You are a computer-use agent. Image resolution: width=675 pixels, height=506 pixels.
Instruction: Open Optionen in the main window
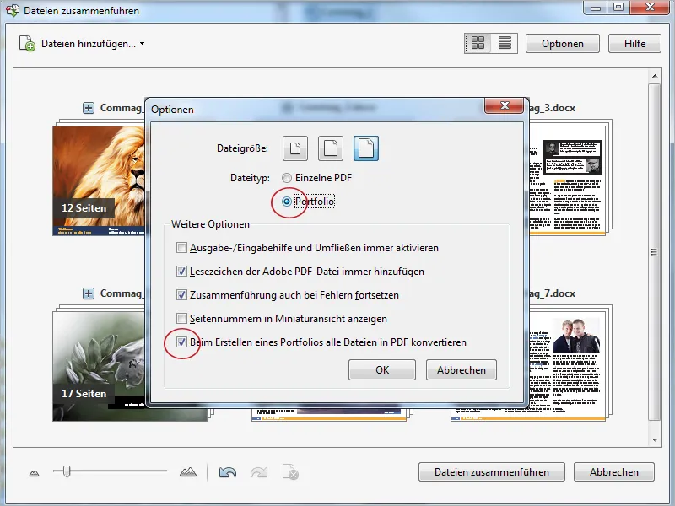click(563, 44)
